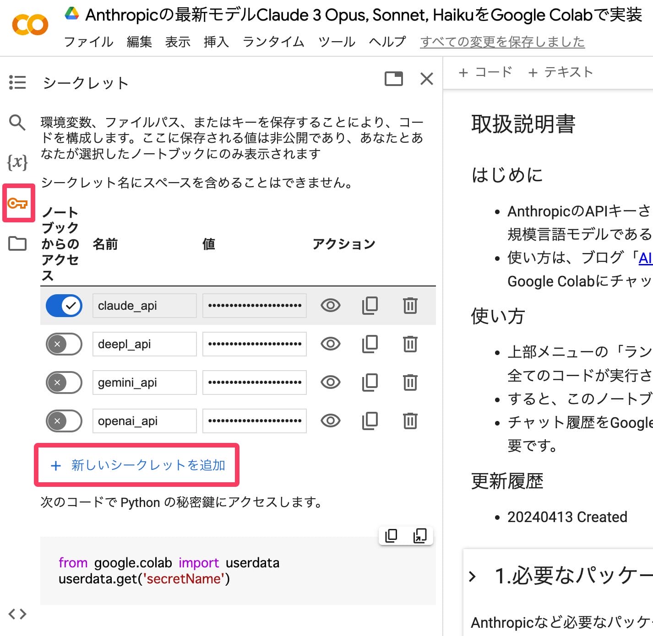Delete the deepl_api secret
653x636 pixels.
coord(410,344)
